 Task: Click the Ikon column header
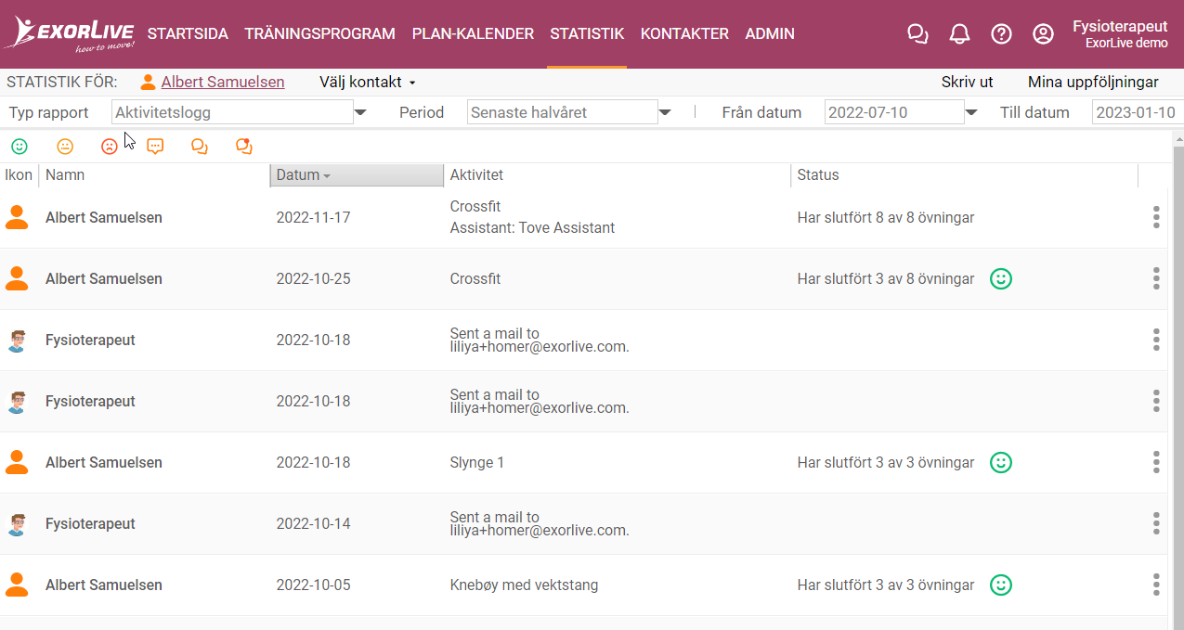click(x=19, y=175)
